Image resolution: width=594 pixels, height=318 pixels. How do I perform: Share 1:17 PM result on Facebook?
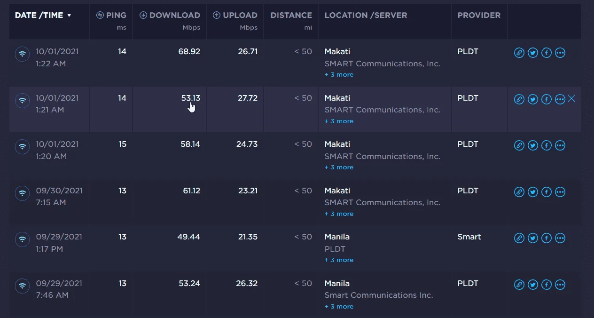(546, 238)
